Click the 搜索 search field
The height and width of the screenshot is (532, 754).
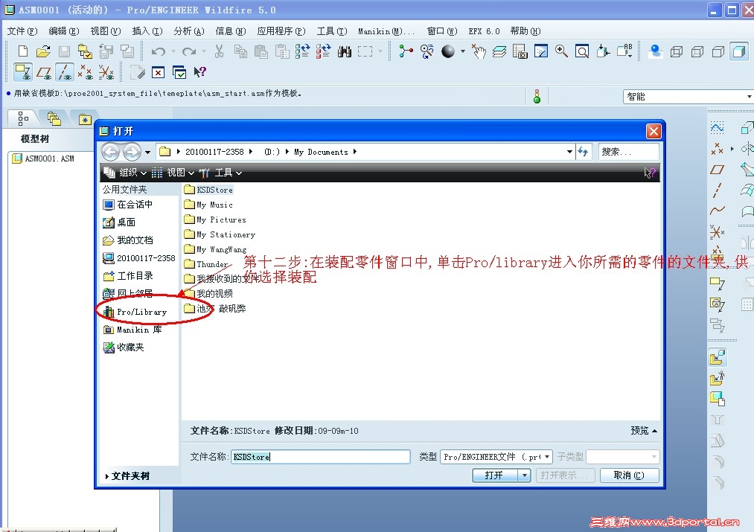[628, 152]
